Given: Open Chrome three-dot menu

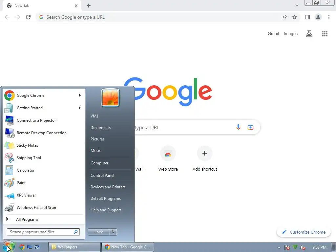Looking at the screenshot, I should pyautogui.click(x=329, y=17).
